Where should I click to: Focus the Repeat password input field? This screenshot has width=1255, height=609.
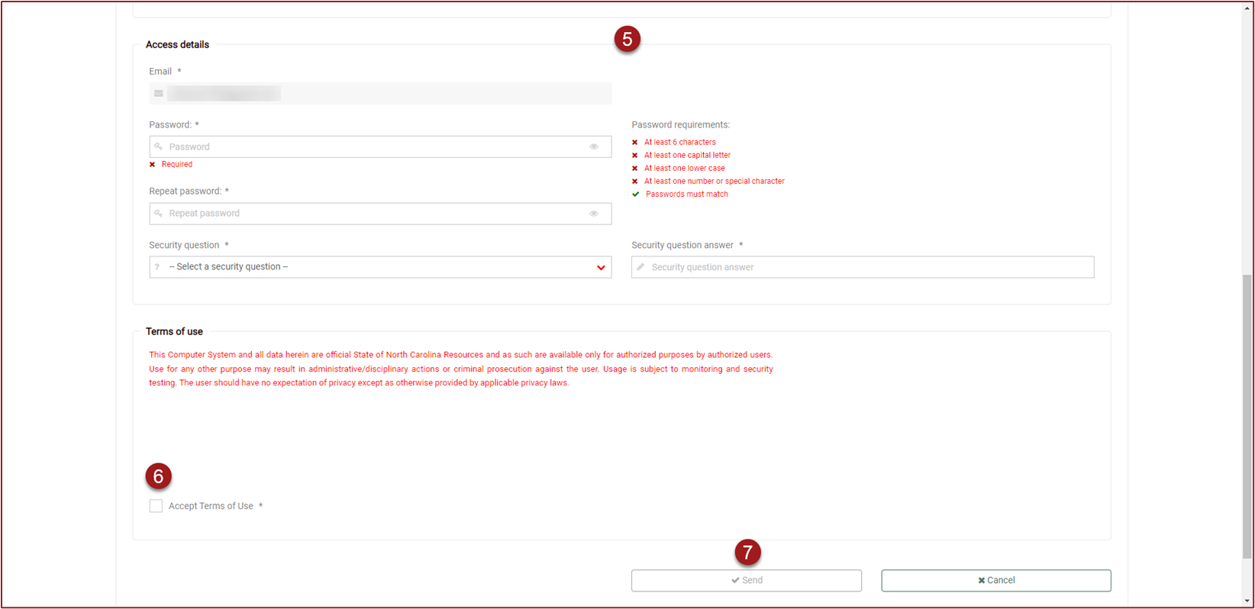tap(374, 214)
